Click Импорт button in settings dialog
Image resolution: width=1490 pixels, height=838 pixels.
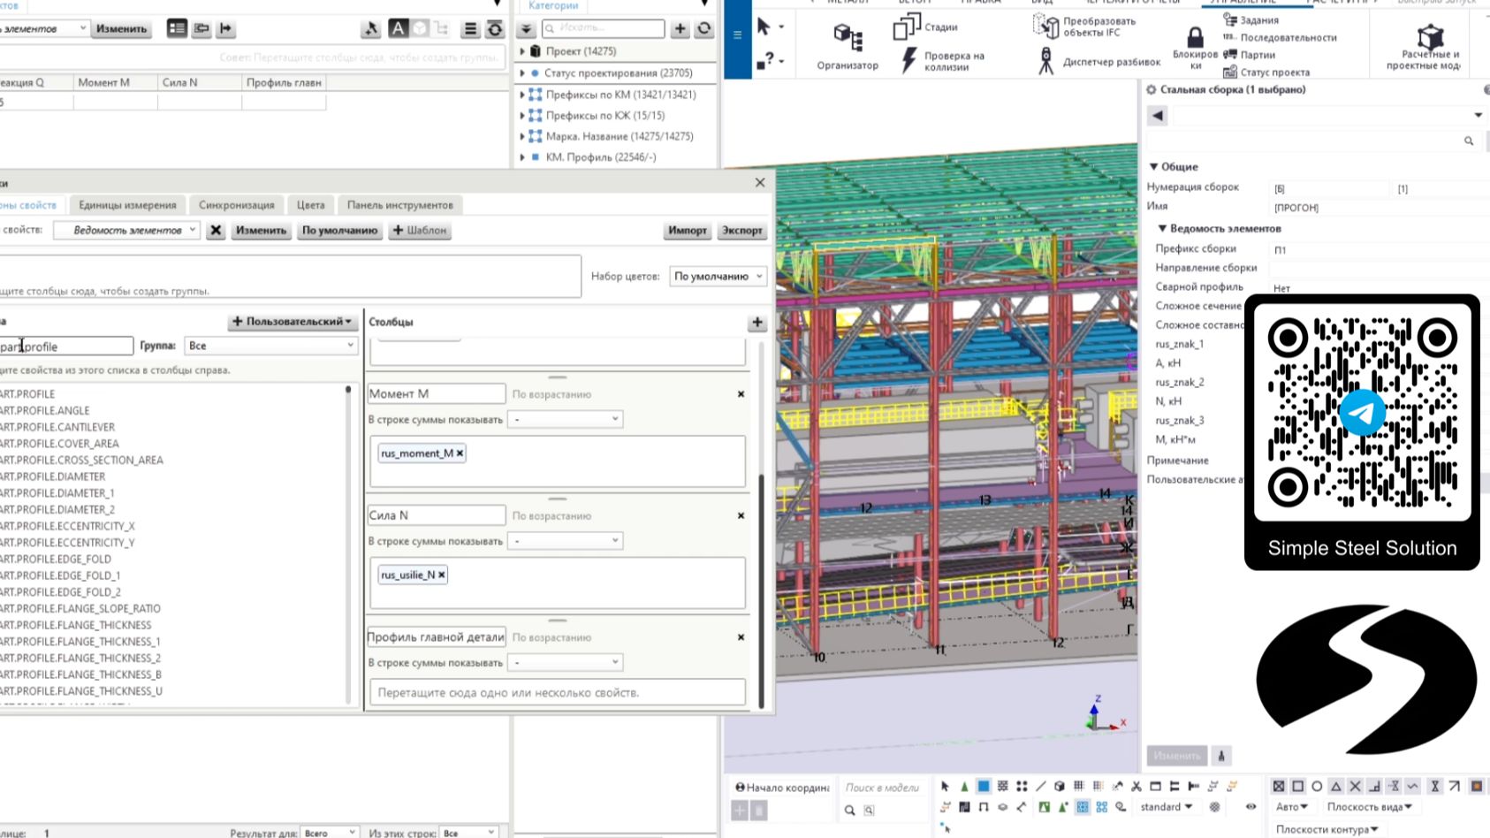click(688, 231)
